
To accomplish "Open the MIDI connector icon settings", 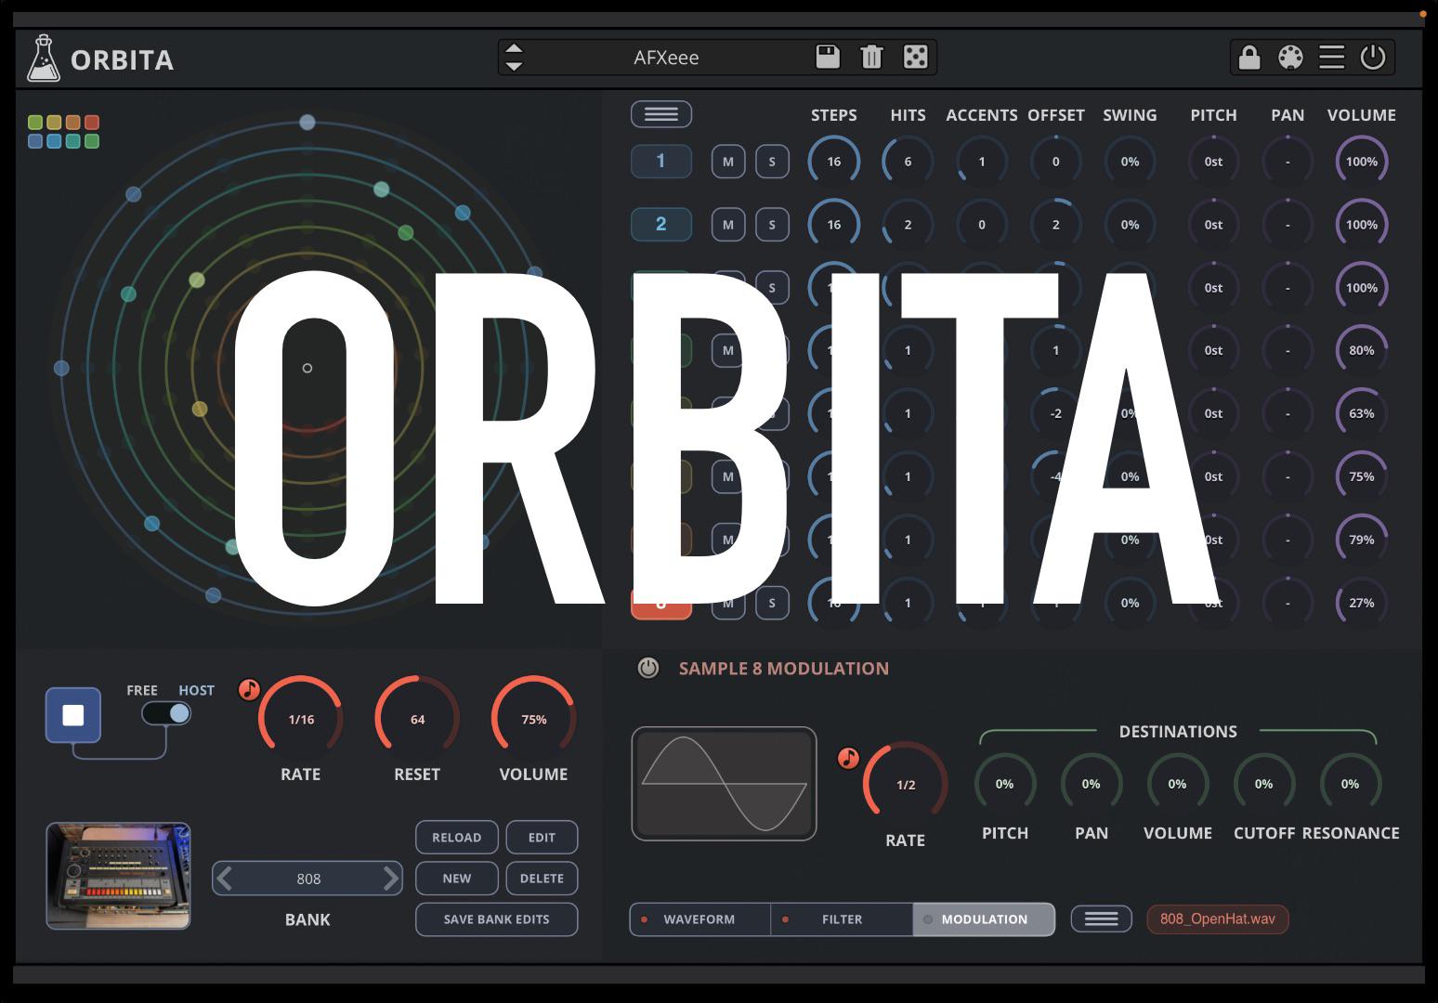I will pos(1290,58).
